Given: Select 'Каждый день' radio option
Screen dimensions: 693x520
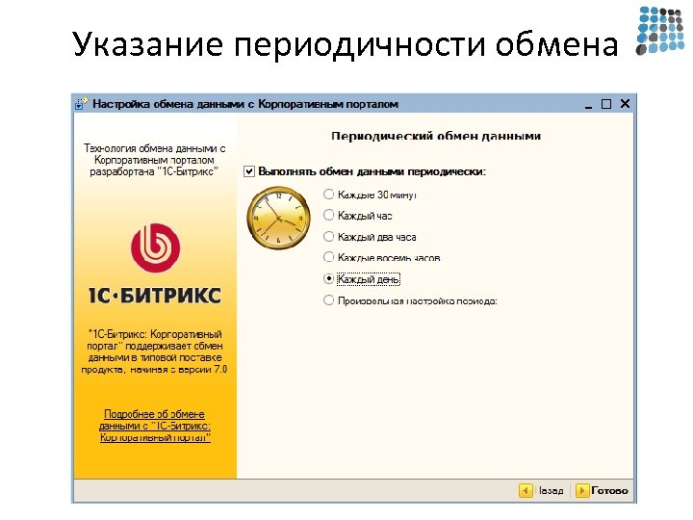Looking at the screenshot, I should pos(328,278).
